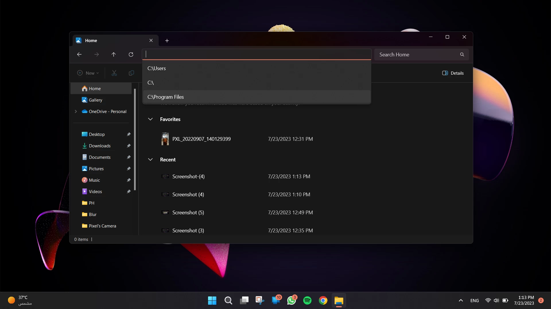Collapse the Favorites section
The image size is (551, 309).
[x=150, y=119]
